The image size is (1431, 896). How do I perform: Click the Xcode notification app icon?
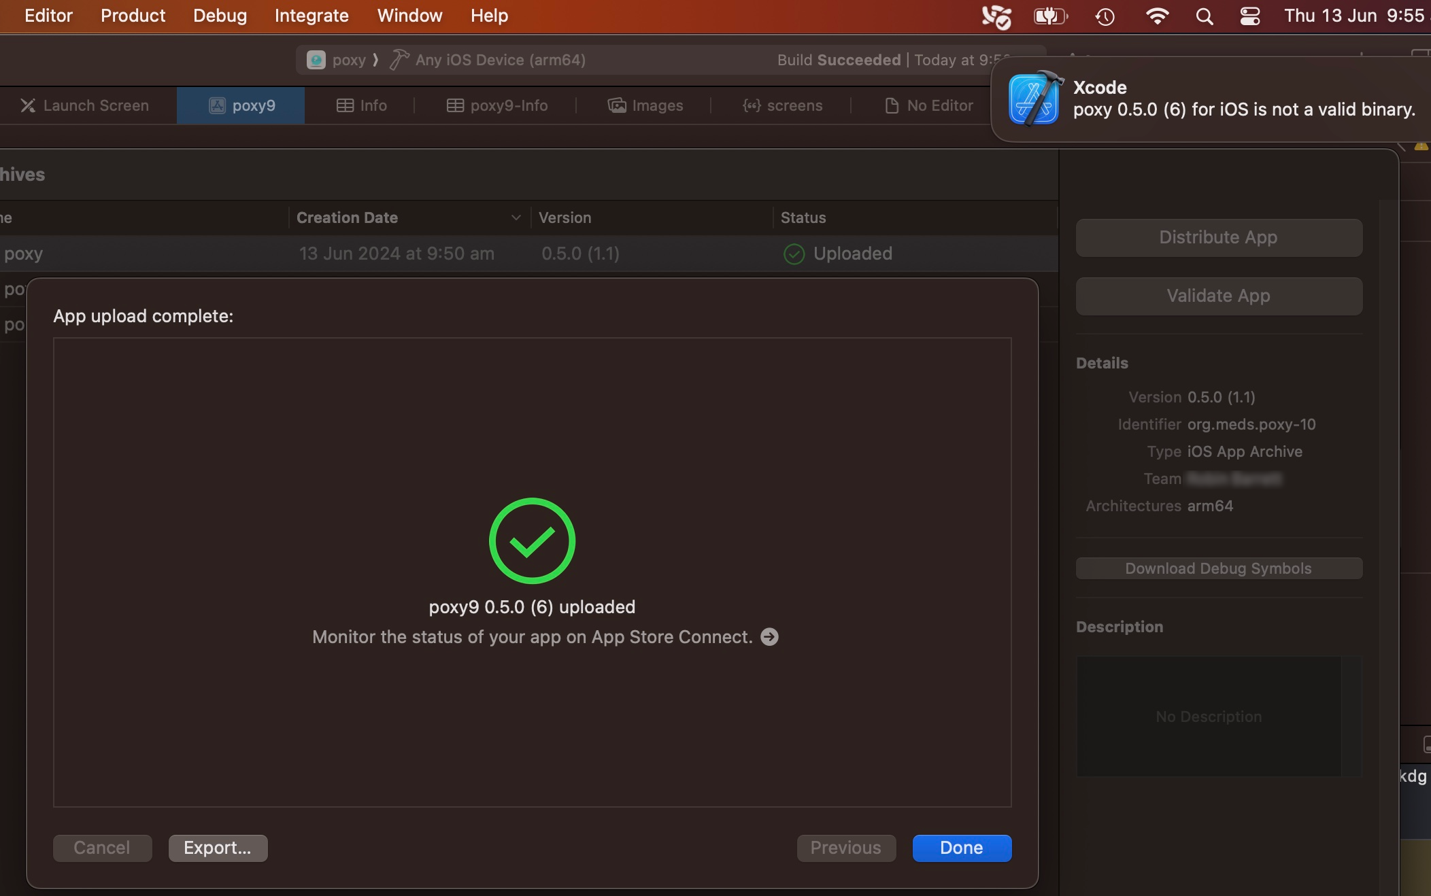1034,99
